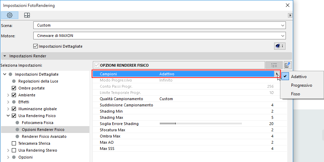Toggle Illuminazione globale checkbox
The height and width of the screenshot is (162, 324).
[x=14, y=109]
